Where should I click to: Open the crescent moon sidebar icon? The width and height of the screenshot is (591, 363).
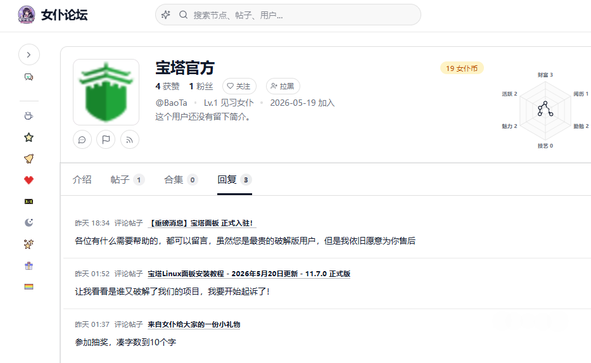click(x=29, y=222)
